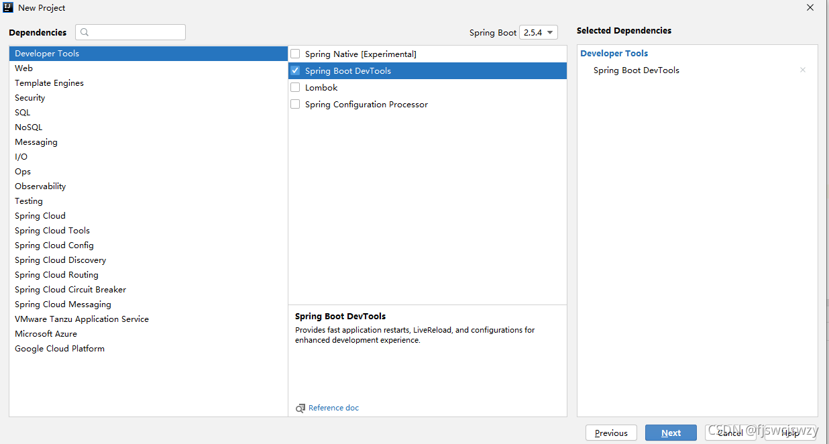
Task: Select the I/O category
Action: [148, 157]
